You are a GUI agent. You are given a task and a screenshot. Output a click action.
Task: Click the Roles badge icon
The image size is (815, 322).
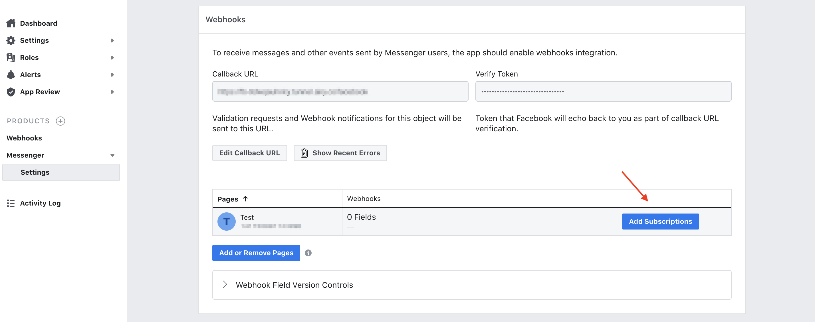11,58
